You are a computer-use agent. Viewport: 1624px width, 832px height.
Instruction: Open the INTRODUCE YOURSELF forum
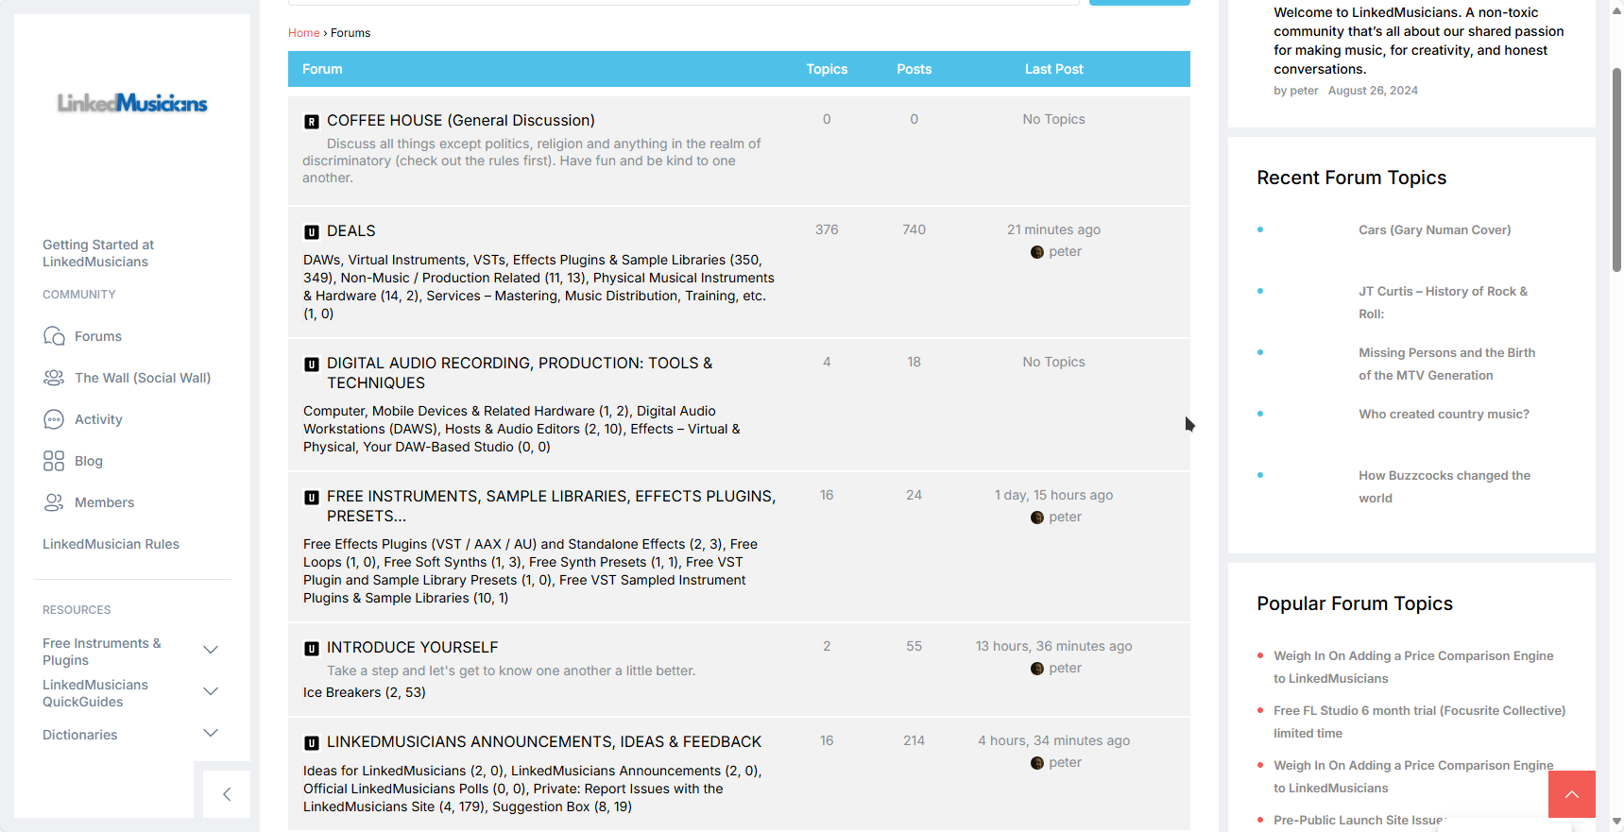point(413,648)
